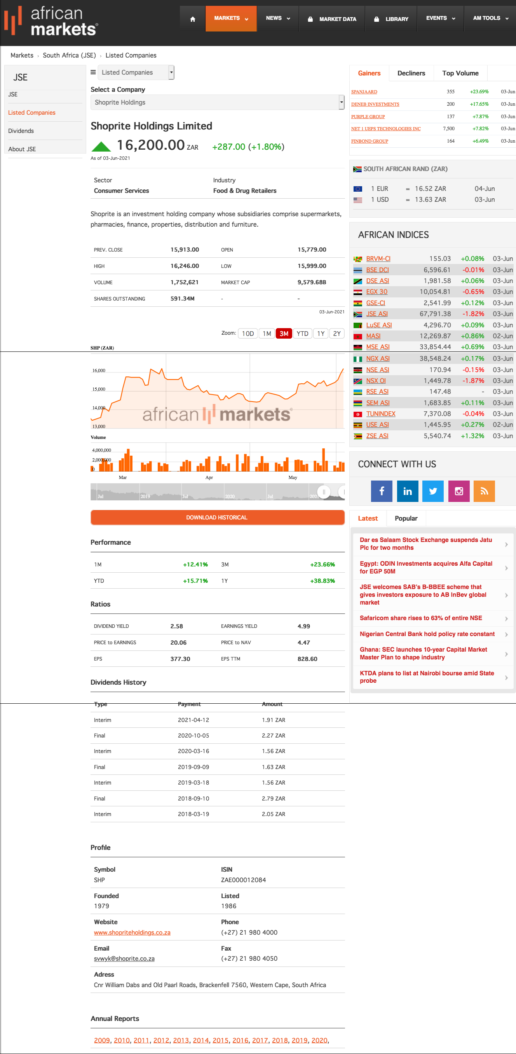Set chart zoom to 2Y
Screen dimensions: 516x1054
(337, 334)
